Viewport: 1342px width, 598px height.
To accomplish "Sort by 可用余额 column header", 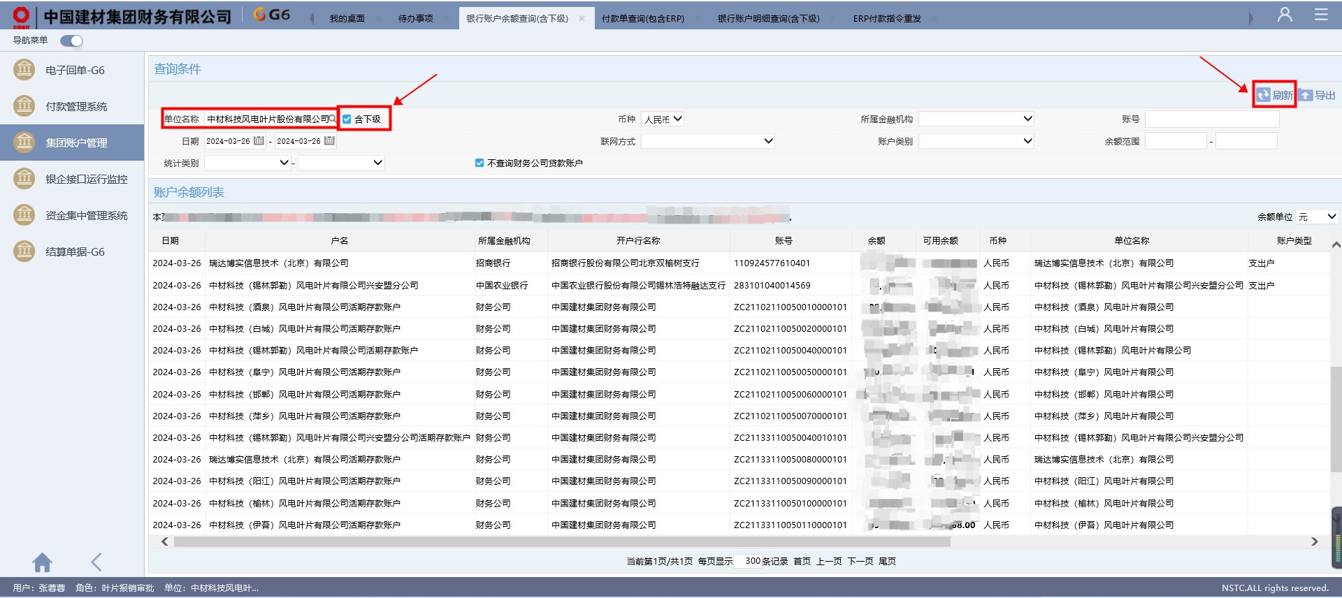I will 940,241.
